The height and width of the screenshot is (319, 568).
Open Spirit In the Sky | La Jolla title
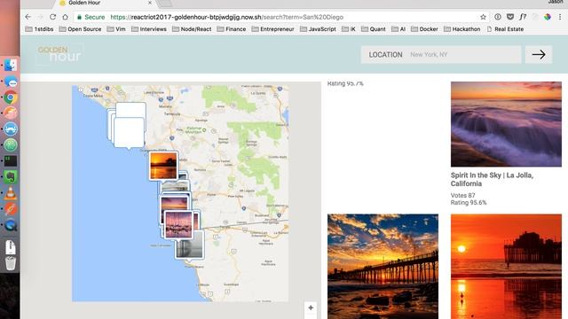492,179
